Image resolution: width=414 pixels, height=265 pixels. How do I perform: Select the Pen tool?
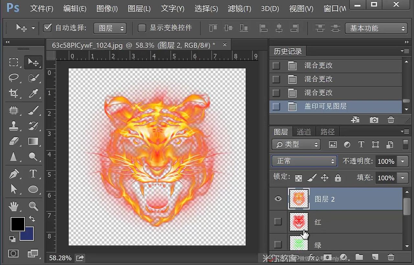pos(14,173)
